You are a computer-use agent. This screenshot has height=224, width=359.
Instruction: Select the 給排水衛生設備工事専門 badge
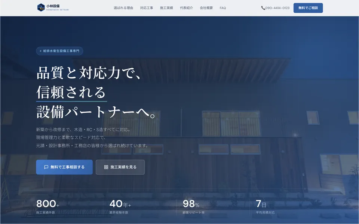point(59,51)
